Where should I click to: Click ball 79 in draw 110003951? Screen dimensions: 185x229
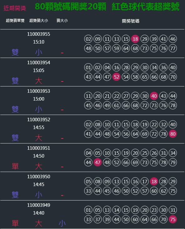[173, 162]
